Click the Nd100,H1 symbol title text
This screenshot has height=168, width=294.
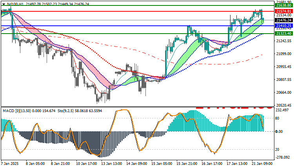[x=15, y=4]
